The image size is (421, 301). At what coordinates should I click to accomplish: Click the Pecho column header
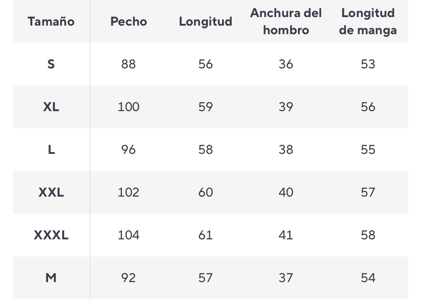pos(129,22)
